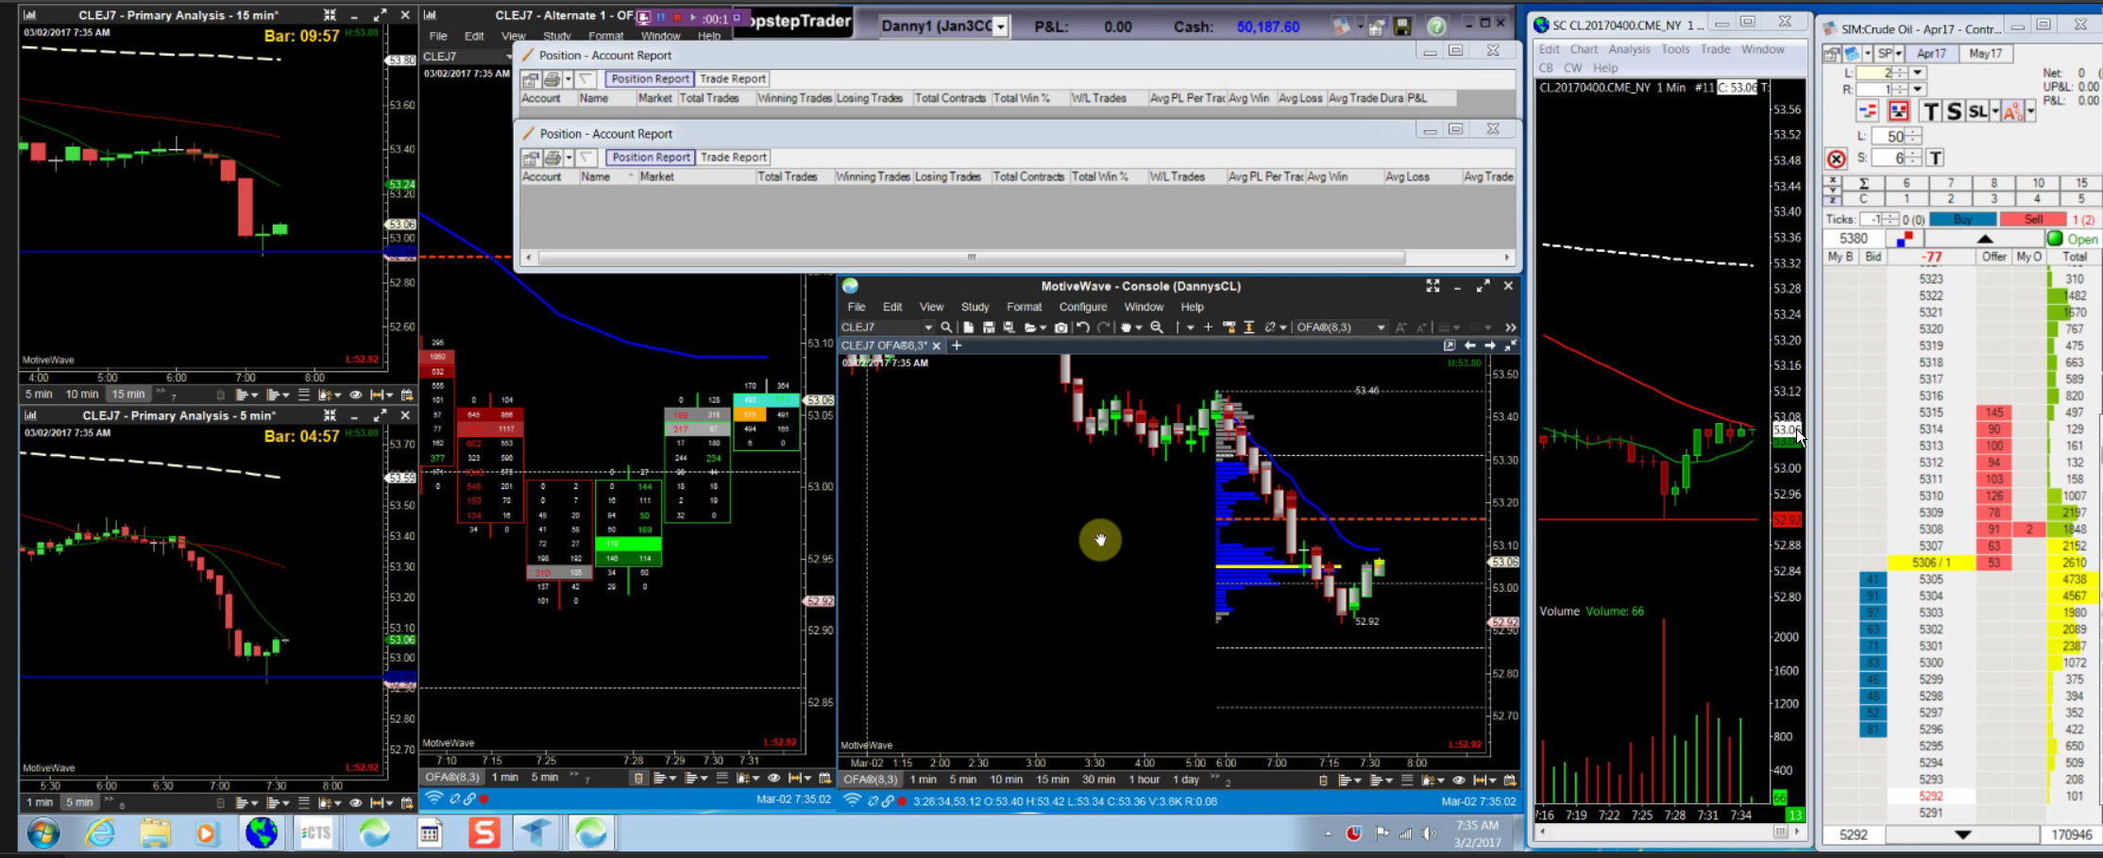Click zoom out magnifier in Console toolbar
2103x858 pixels.
click(1157, 328)
